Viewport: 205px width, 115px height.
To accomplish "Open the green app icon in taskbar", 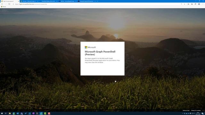I will point(45,113).
